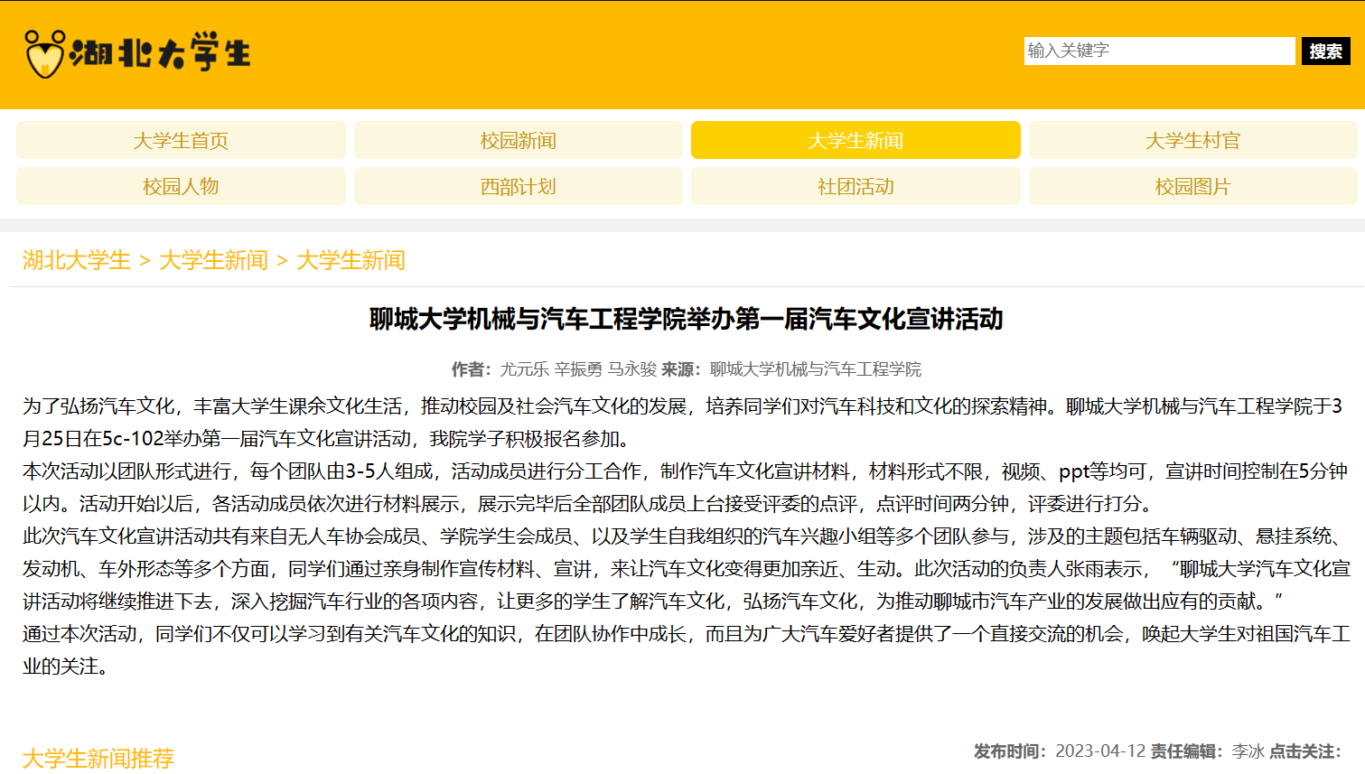Click the middle 大学生新闻 breadcrumb link
This screenshot has height=774, width=1365.
click(213, 261)
